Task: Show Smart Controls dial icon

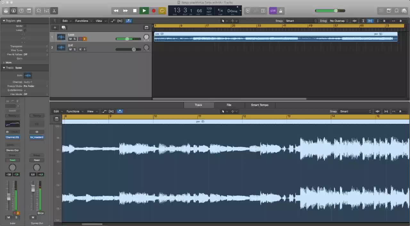Action: pyautogui.click(x=39, y=11)
